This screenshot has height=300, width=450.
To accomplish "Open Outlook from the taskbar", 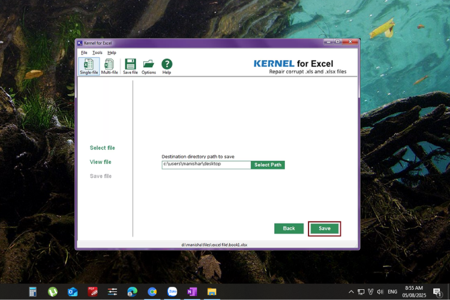I will point(73,292).
